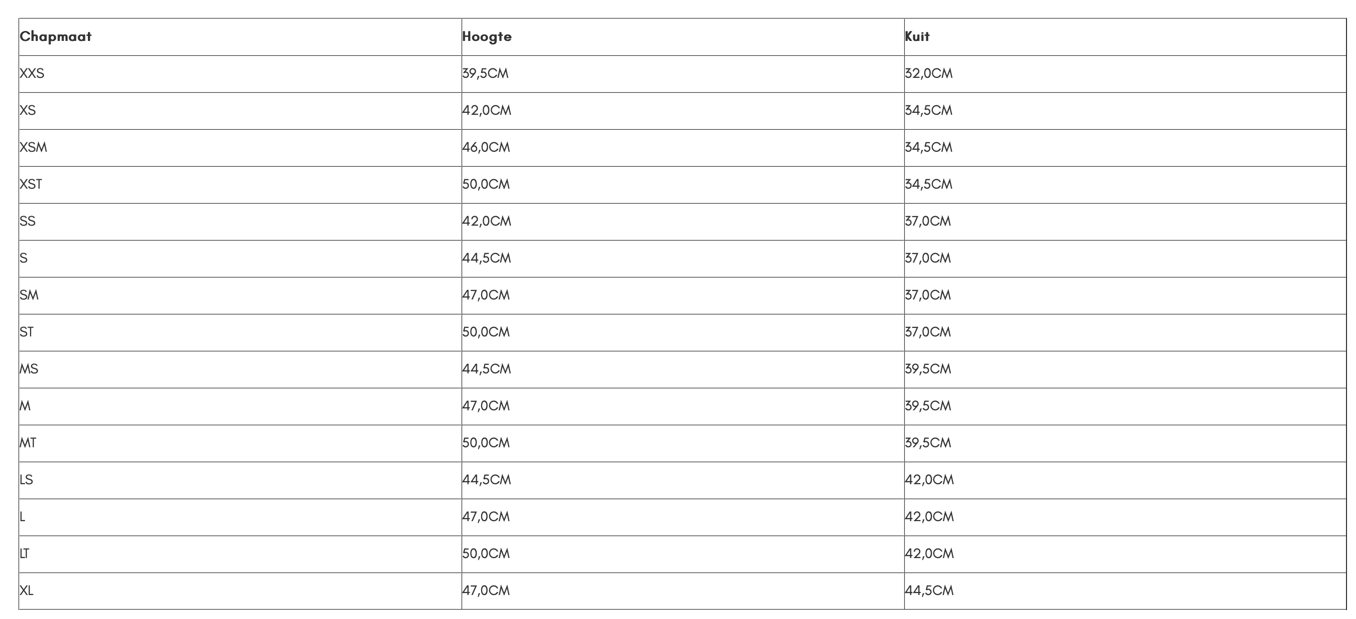Select the Kuit value in the XL row
This screenshot has height=619, width=1356.
point(930,591)
